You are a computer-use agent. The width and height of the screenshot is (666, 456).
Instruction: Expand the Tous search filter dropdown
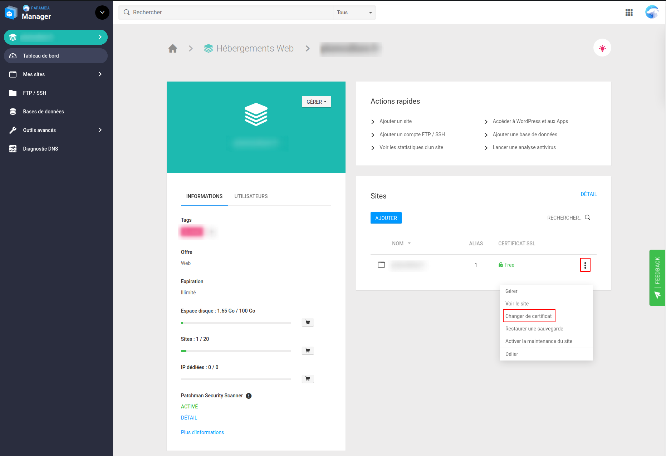pos(354,13)
